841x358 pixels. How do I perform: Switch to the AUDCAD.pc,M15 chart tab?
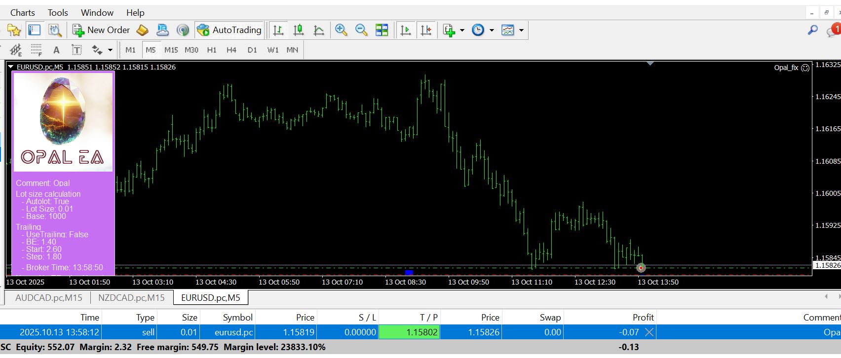click(48, 297)
